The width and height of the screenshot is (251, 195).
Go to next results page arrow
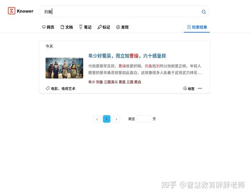[116, 119]
